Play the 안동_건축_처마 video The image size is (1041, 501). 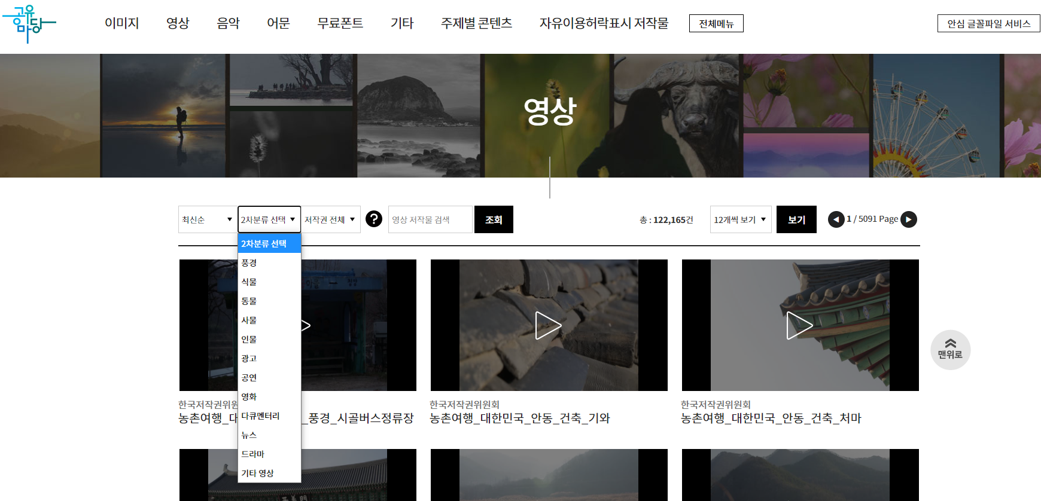point(799,325)
